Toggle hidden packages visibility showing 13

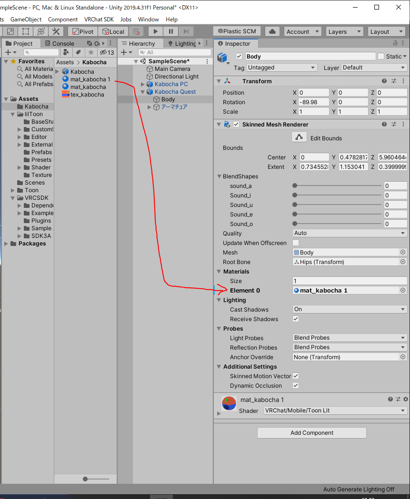click(107, 52)
